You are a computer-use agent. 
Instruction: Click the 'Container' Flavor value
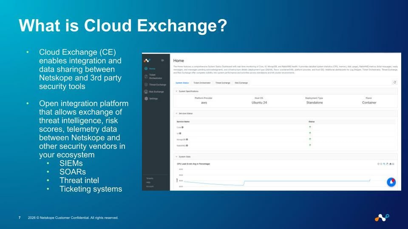[x=369, y=103]
